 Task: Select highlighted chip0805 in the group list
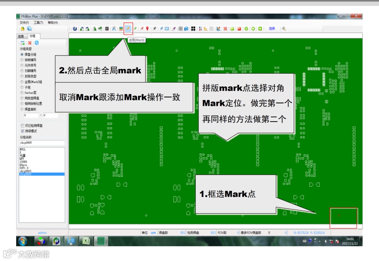[x=42, y=174]
